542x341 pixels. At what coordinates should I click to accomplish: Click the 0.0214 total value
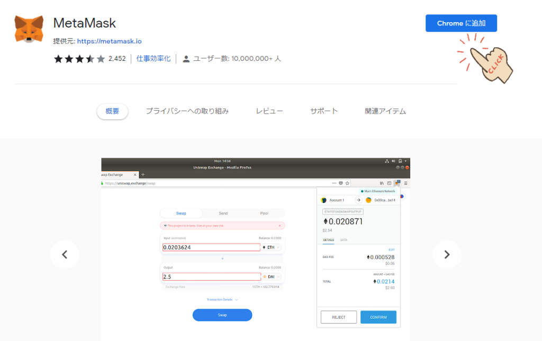[384, 282]
